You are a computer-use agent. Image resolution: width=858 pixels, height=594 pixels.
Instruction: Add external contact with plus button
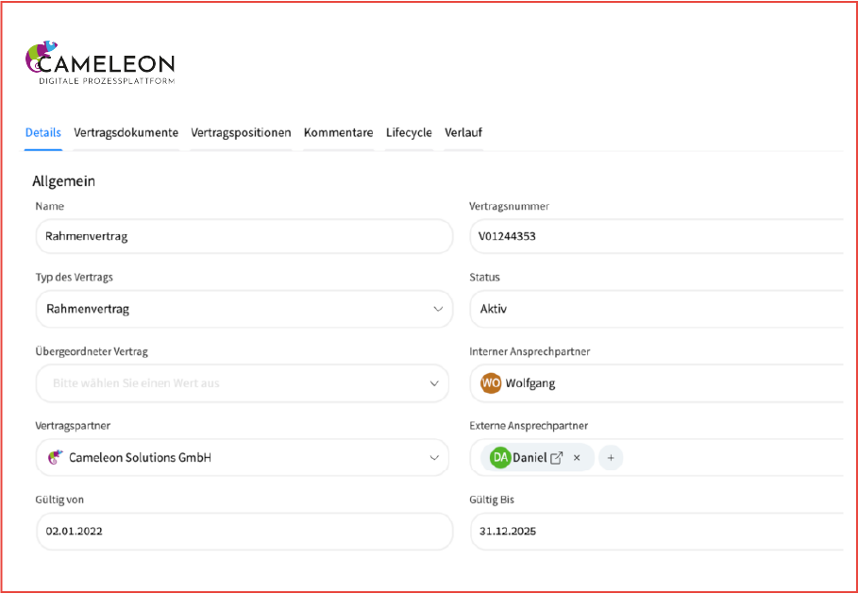(611, 458)
